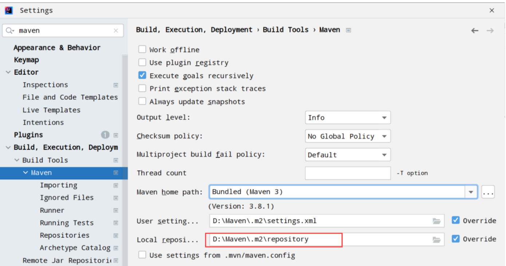
Task: Click the maven search input field
Action: pyautogui.click(x=63, y=31)
